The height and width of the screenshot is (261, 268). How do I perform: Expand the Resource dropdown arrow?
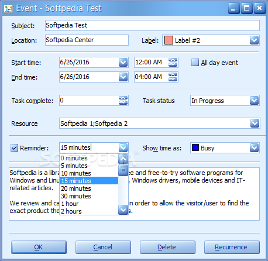click(255, 123)
